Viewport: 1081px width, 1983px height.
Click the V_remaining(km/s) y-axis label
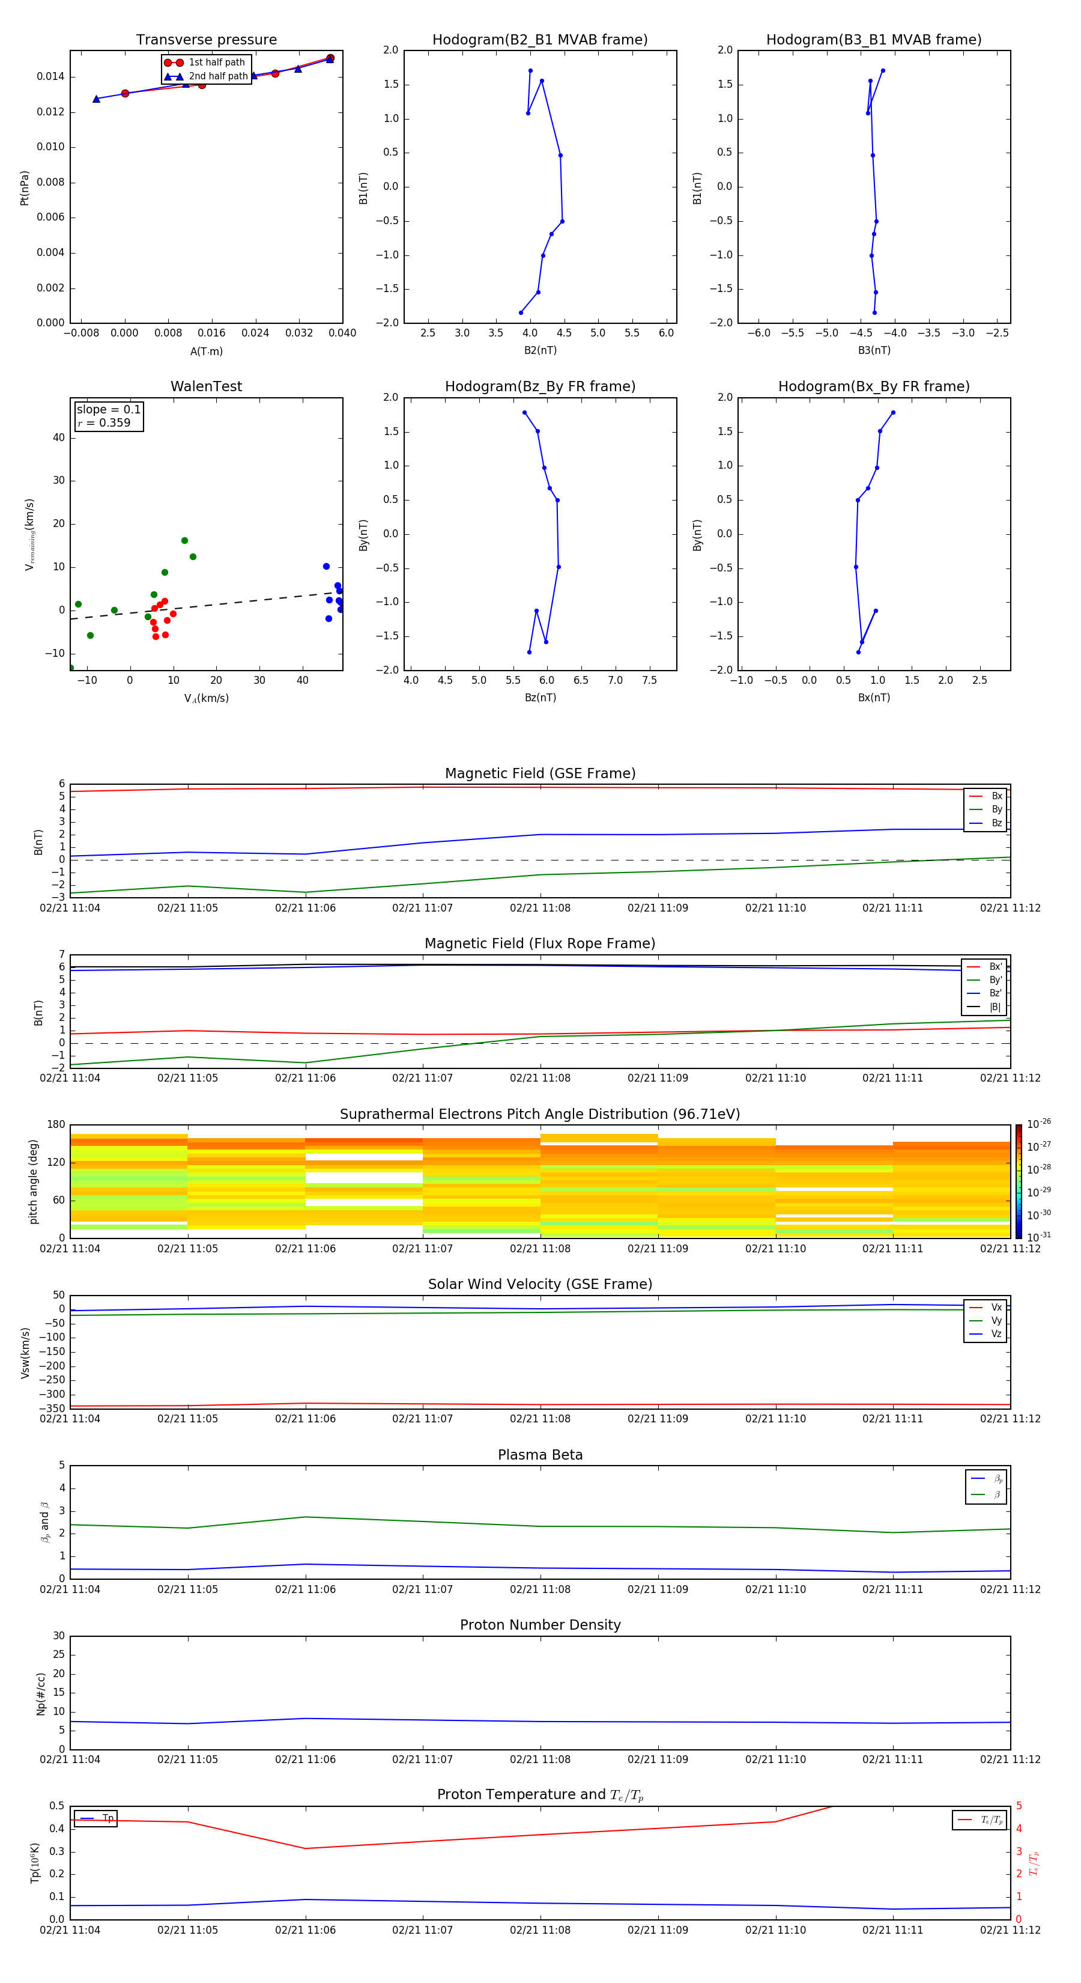click(30, 534)
